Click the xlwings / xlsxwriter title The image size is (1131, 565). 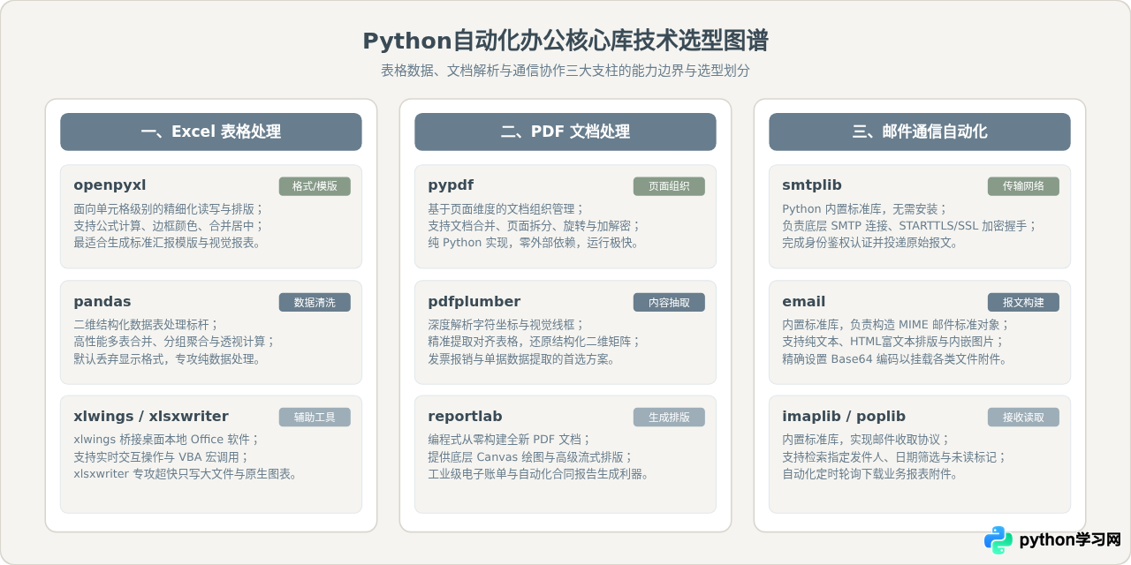pos(151,417)
